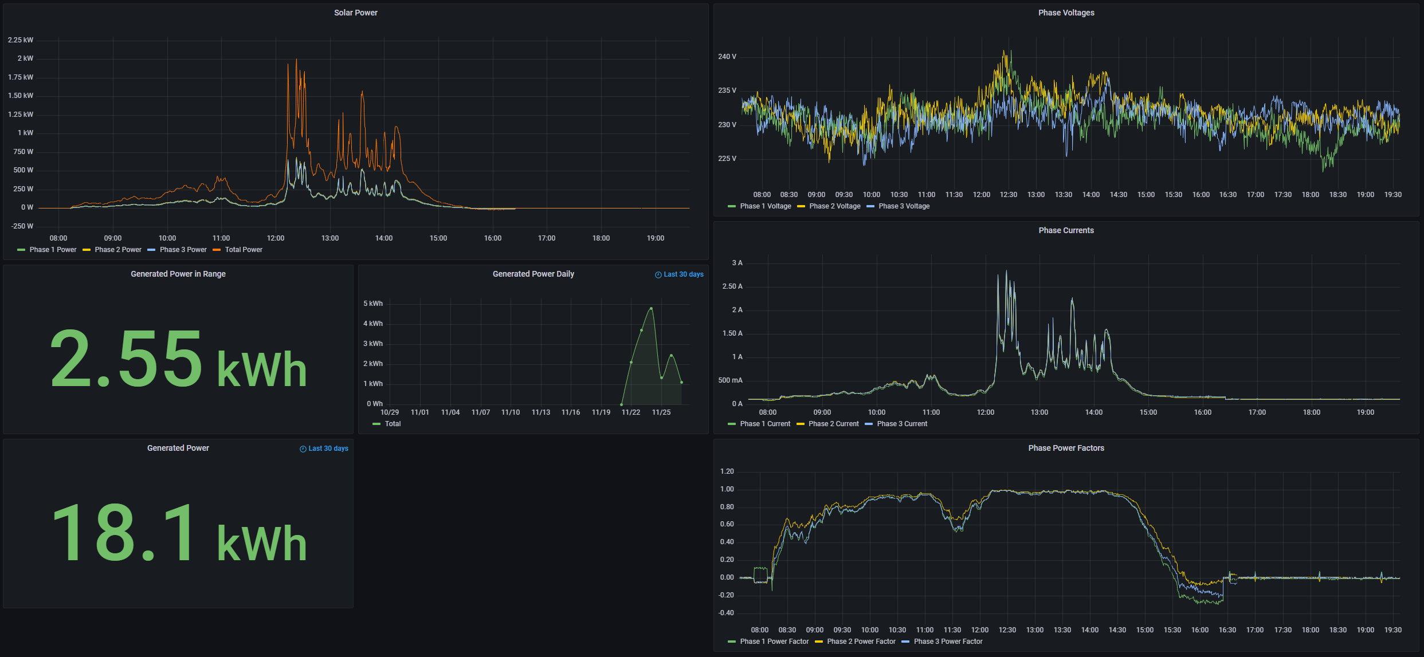Open color picker for Phase 1 Power swatch
The width and height of the screenshot is (1424, 657).
21,250
